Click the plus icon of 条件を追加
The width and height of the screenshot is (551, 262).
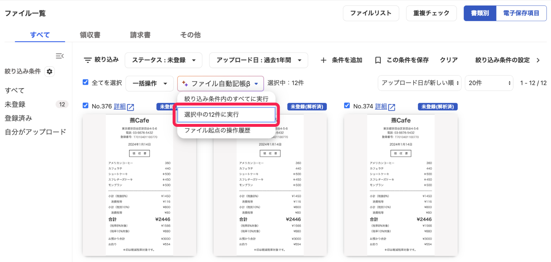(x=324, y=60)
